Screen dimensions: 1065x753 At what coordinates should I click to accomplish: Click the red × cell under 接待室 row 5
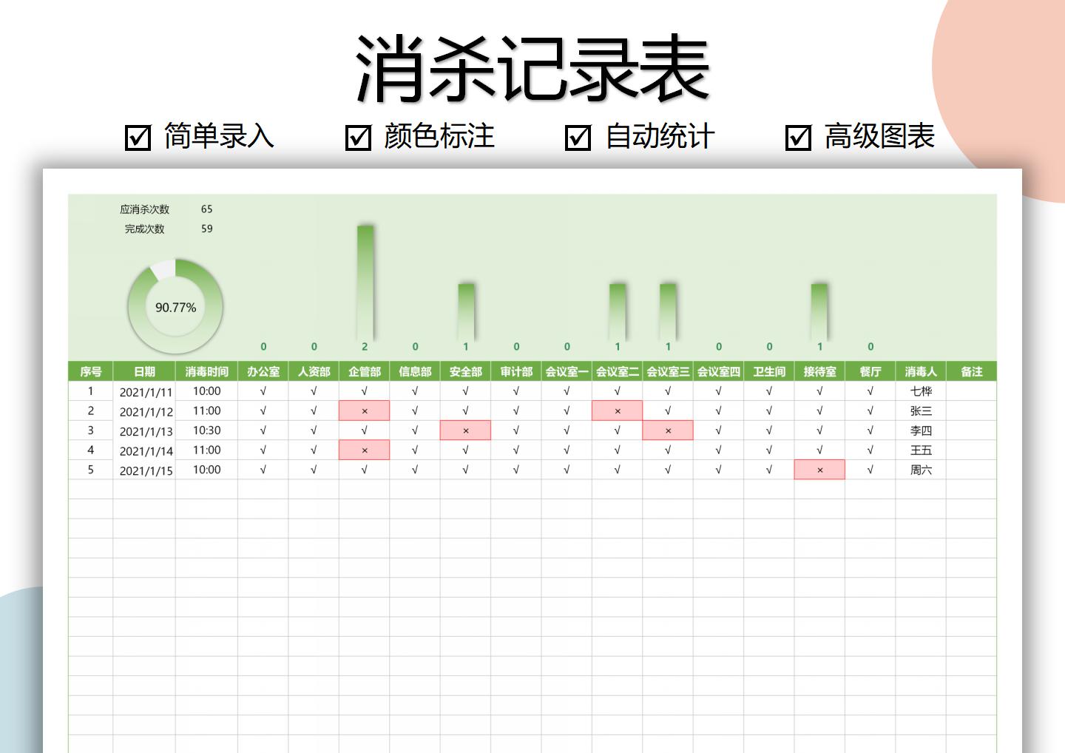(819, 469)
